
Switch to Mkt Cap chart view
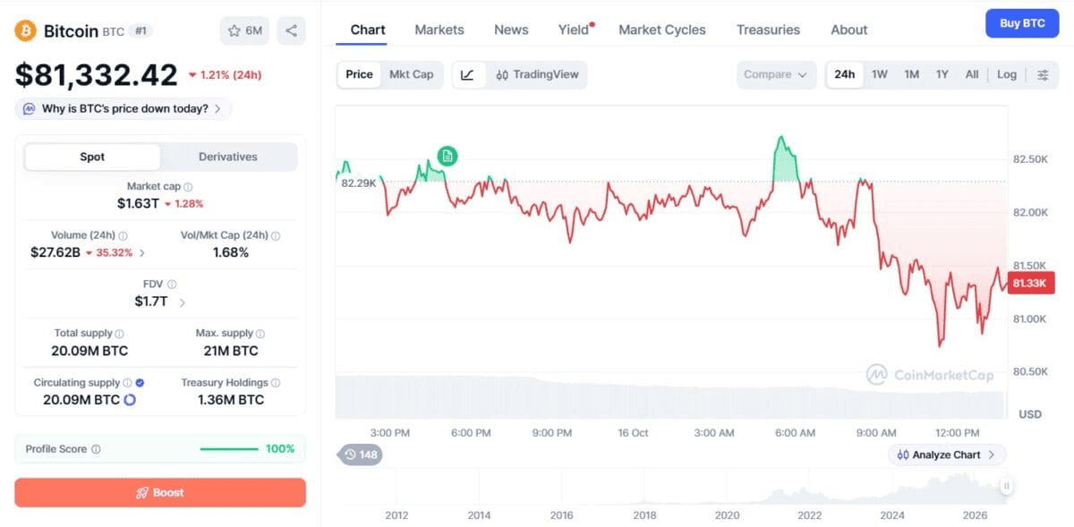pos(412,74)
